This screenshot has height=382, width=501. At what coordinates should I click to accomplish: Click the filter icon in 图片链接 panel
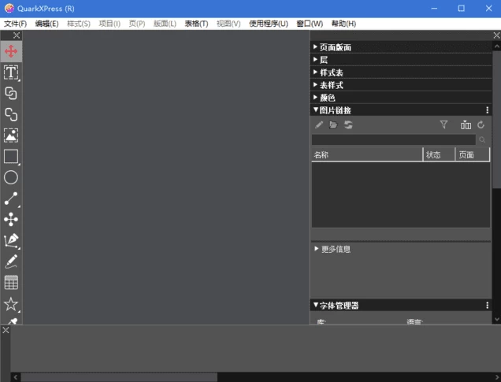tap(443, 124)
